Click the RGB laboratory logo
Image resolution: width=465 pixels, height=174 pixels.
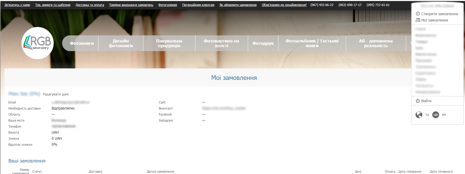tap(37, 43)
